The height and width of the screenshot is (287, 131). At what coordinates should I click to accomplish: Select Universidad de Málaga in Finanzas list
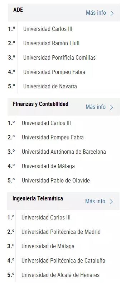48,166
